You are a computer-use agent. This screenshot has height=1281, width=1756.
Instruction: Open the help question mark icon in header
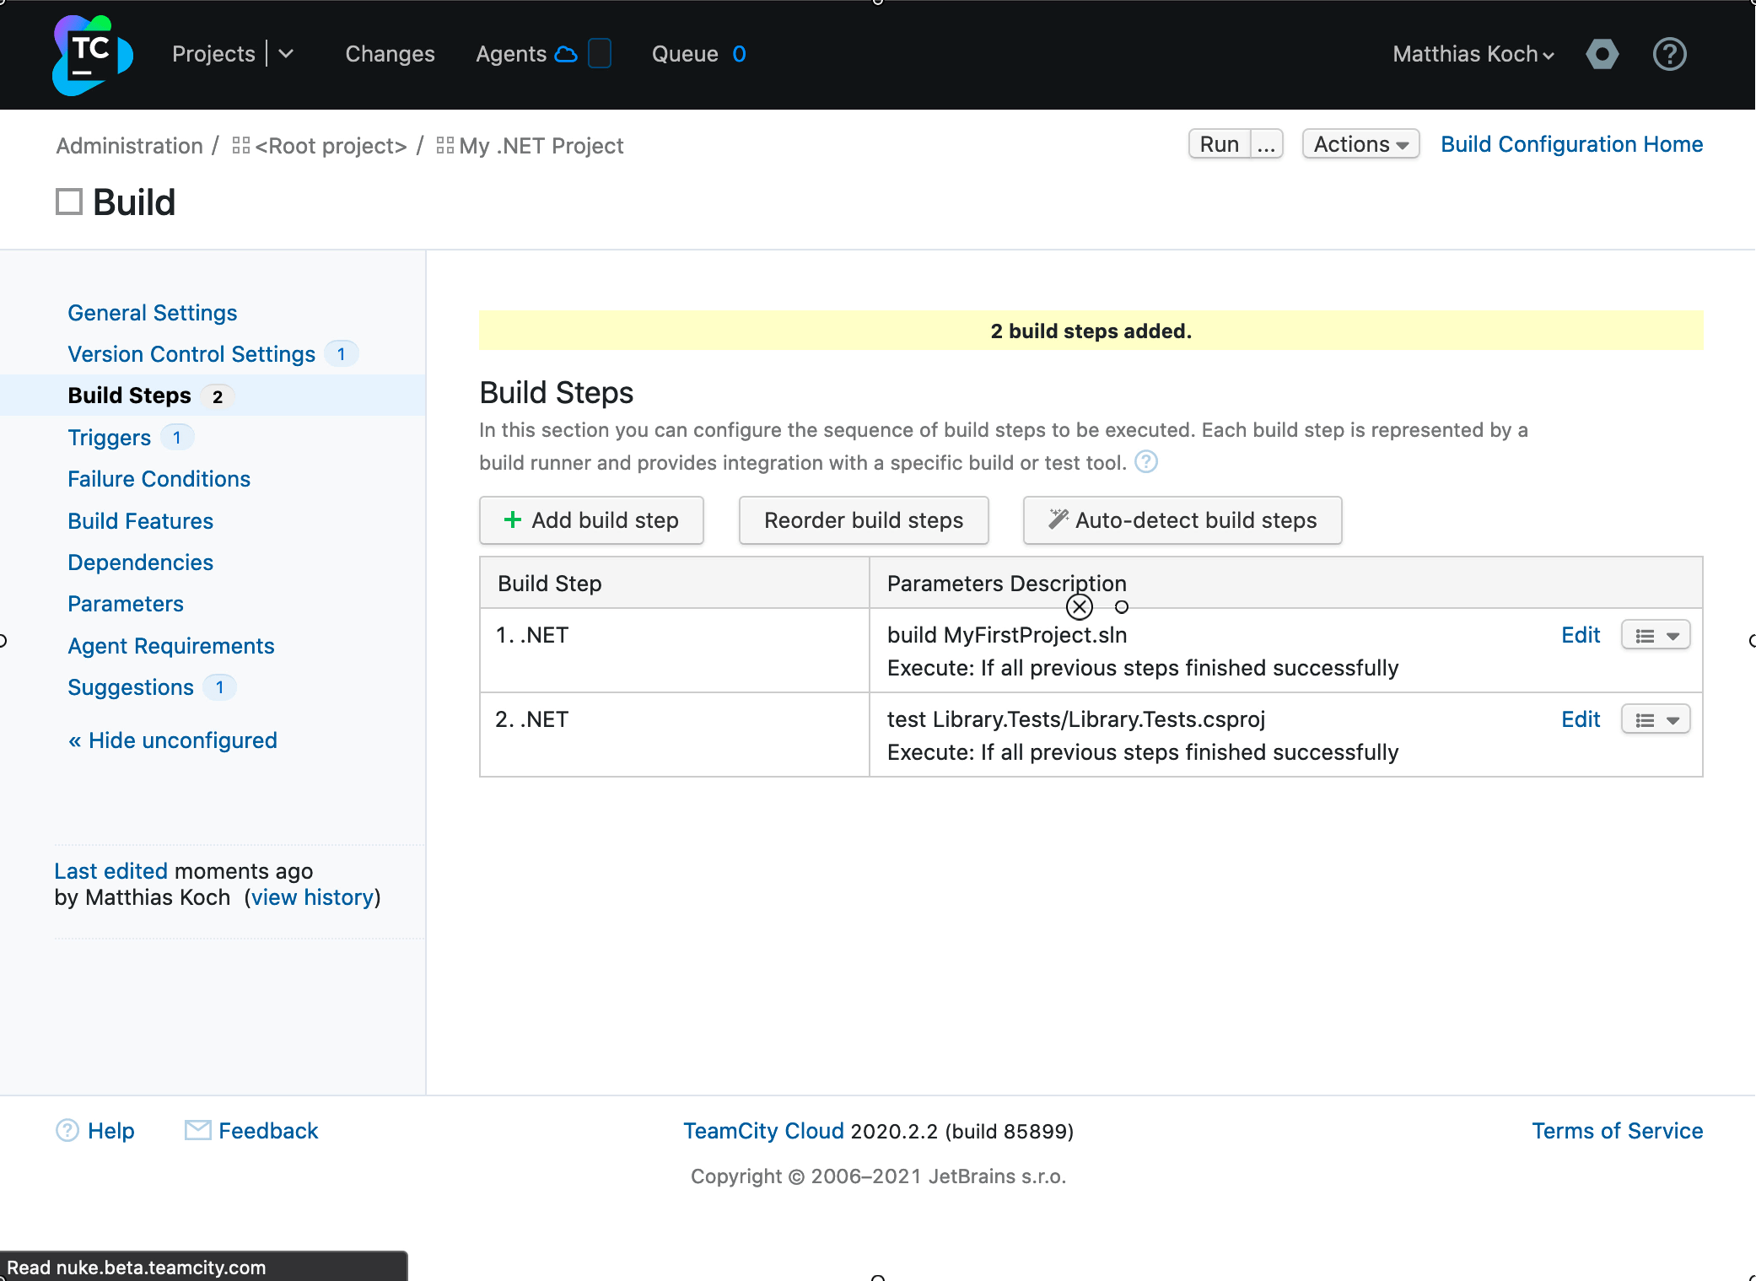(x=1669, y=55)
